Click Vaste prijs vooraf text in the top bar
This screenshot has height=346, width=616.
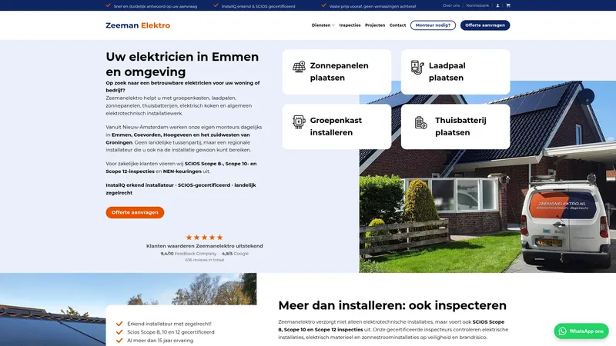coord(372,6)
